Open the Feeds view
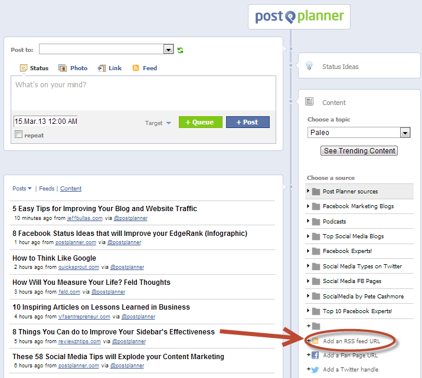 47,189
